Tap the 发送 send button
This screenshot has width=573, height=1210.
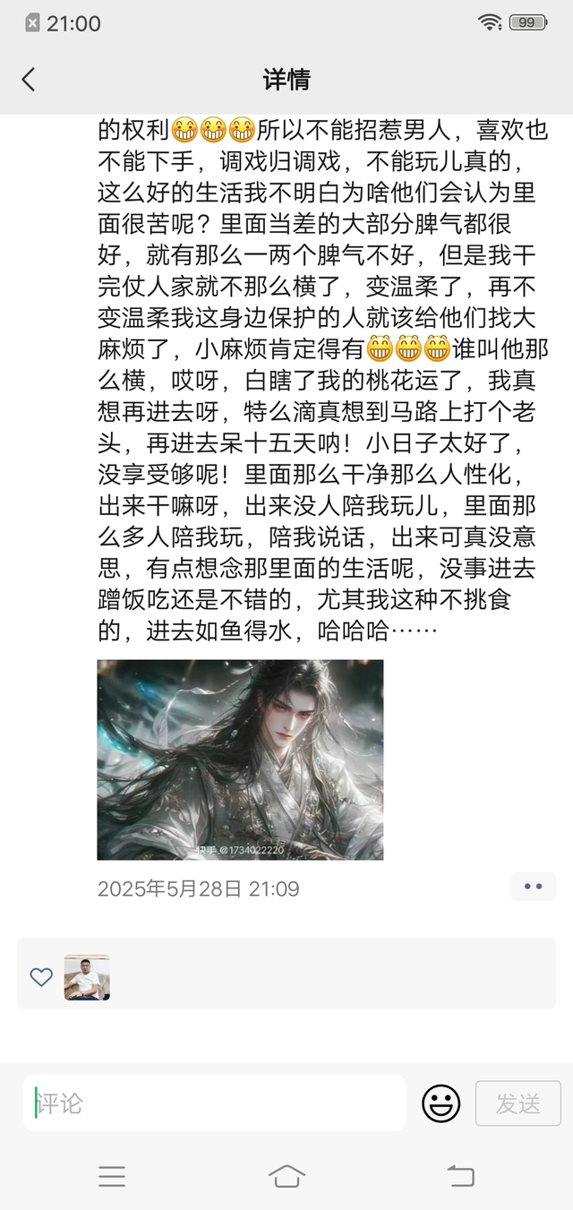pyautogui.click(x=518, y=1103)
